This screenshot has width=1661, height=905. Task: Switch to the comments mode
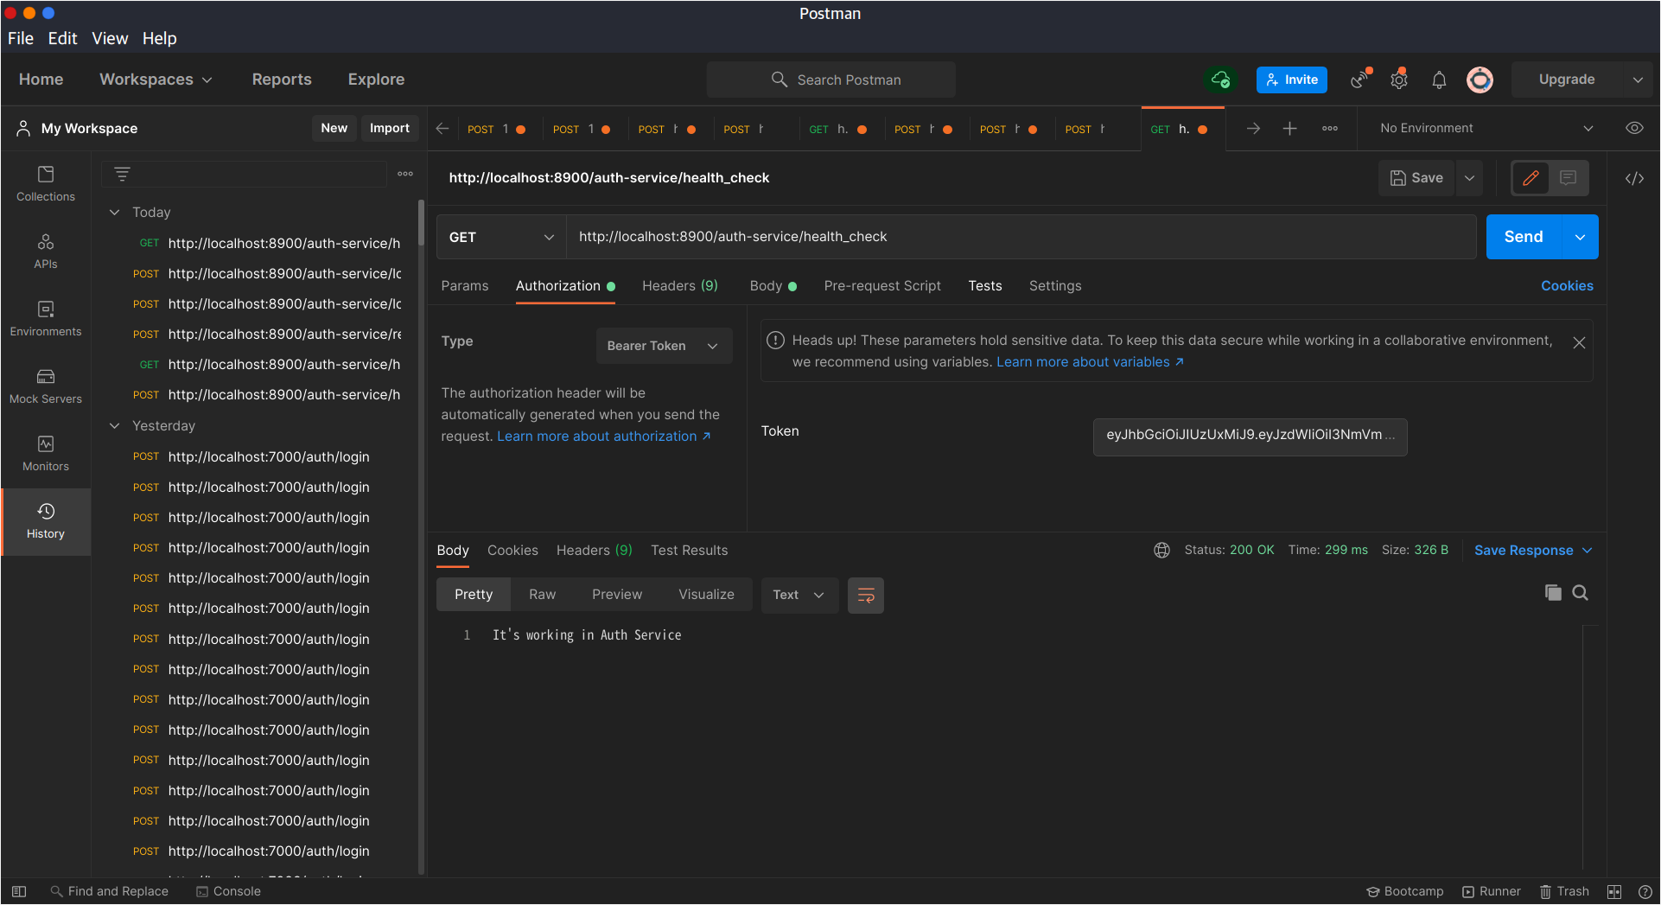[x=1568, y=178]
